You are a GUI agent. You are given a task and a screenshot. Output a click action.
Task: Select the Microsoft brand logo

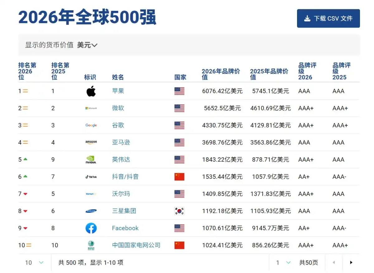click(91, 108)
